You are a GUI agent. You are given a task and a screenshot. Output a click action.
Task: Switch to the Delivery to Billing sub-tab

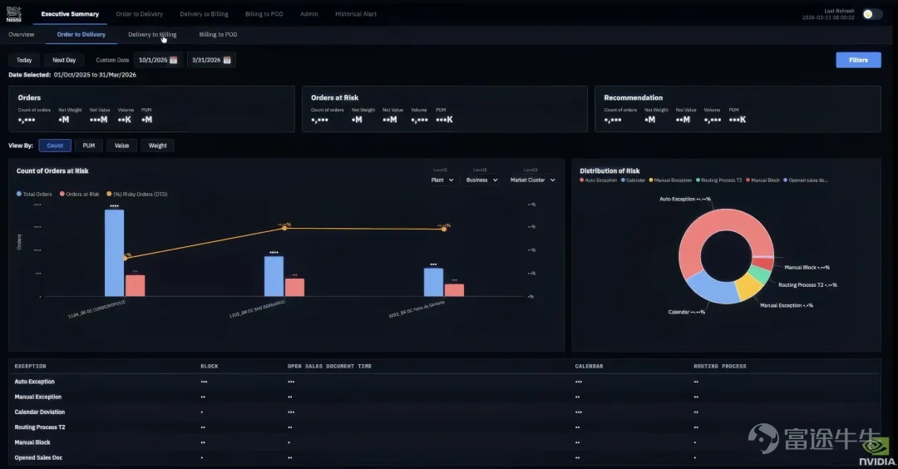point(152,34)
